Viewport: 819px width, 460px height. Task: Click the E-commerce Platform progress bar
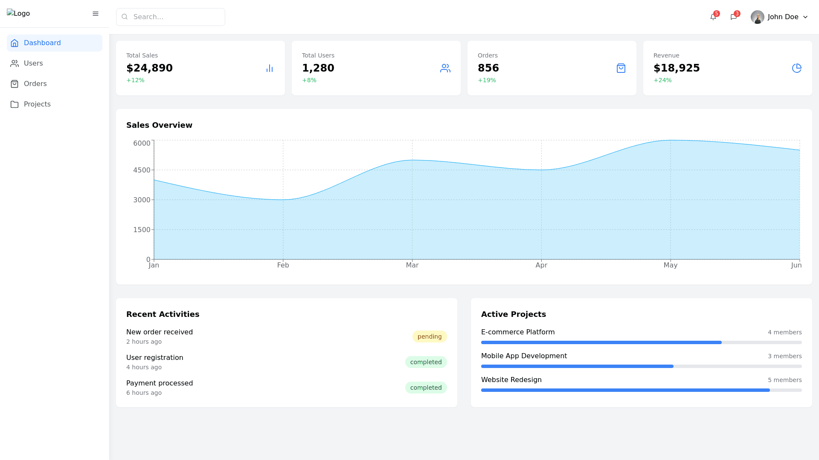[x=641, y=342]
